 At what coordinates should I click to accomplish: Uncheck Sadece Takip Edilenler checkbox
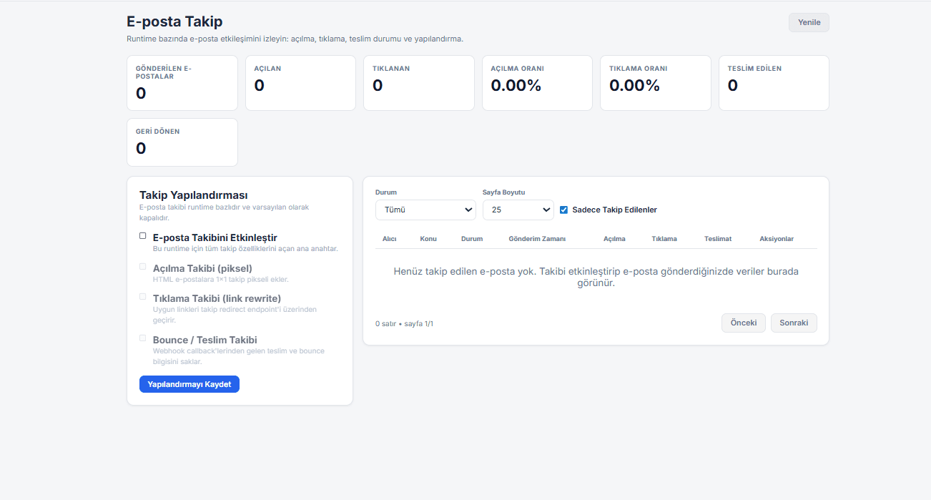(563, 210)
